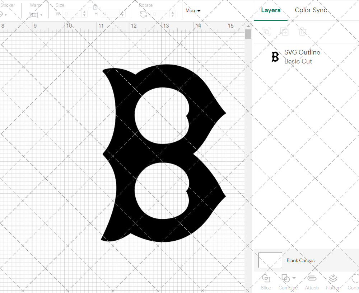359x293 pixels.
Task: Click the group layers icon in the Layers panel
Action: [266, 32]
